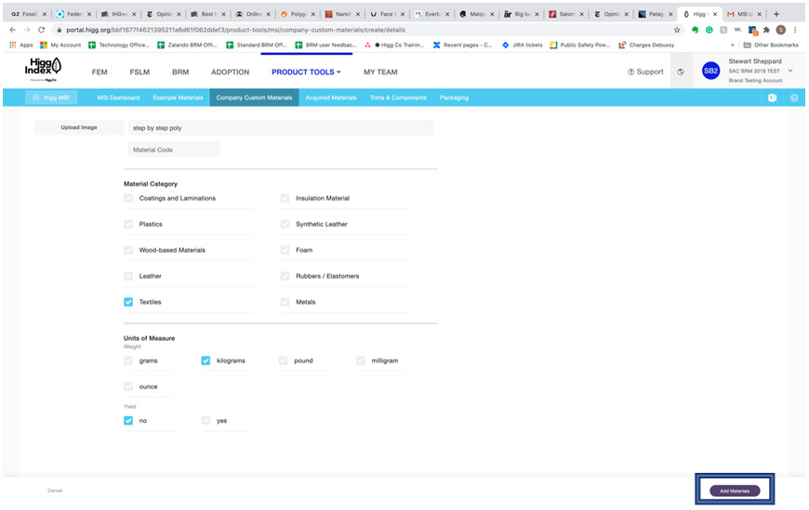Open the BRM navigation item
Image resolution: width=809 pixels, height=510 pixels.
[180, 72]
